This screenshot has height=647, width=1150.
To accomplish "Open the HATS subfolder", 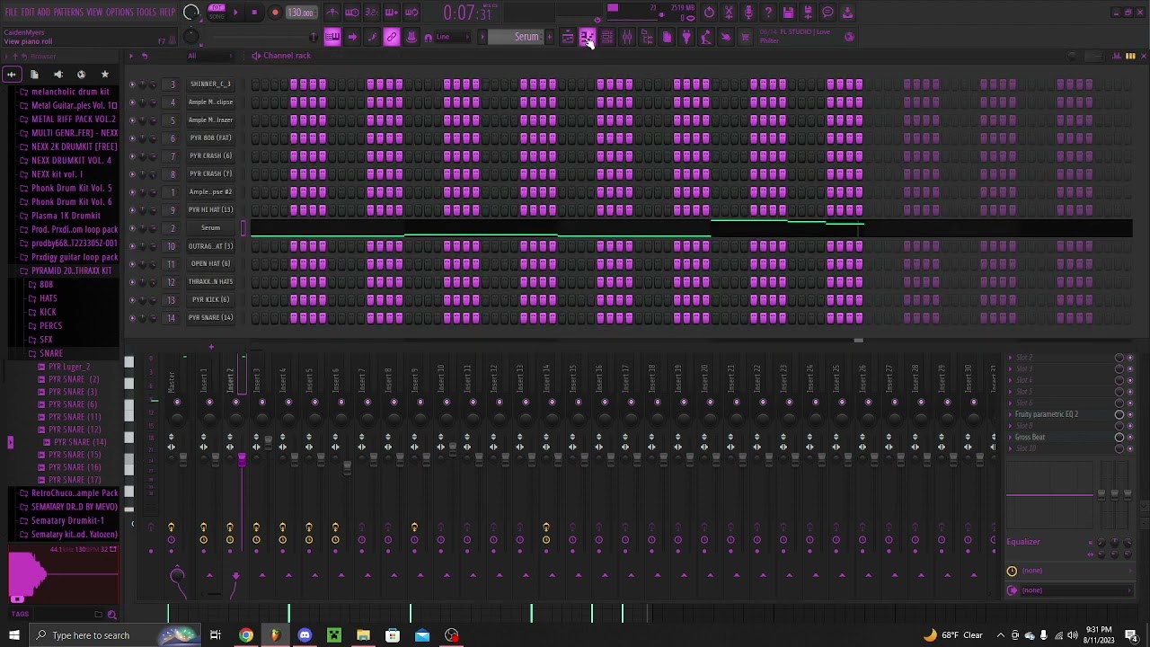I will (49, 298).
